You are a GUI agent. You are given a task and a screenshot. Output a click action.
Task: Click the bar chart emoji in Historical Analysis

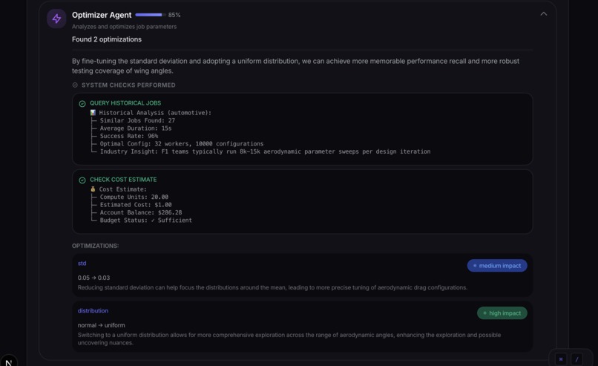click(x=93, y=113)
